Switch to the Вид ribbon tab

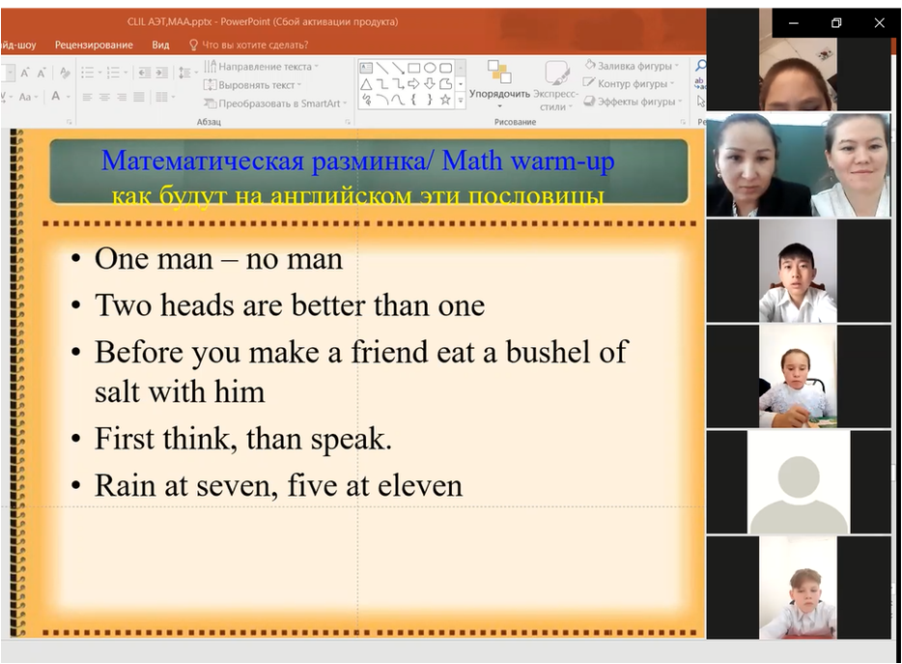[160, 44]
